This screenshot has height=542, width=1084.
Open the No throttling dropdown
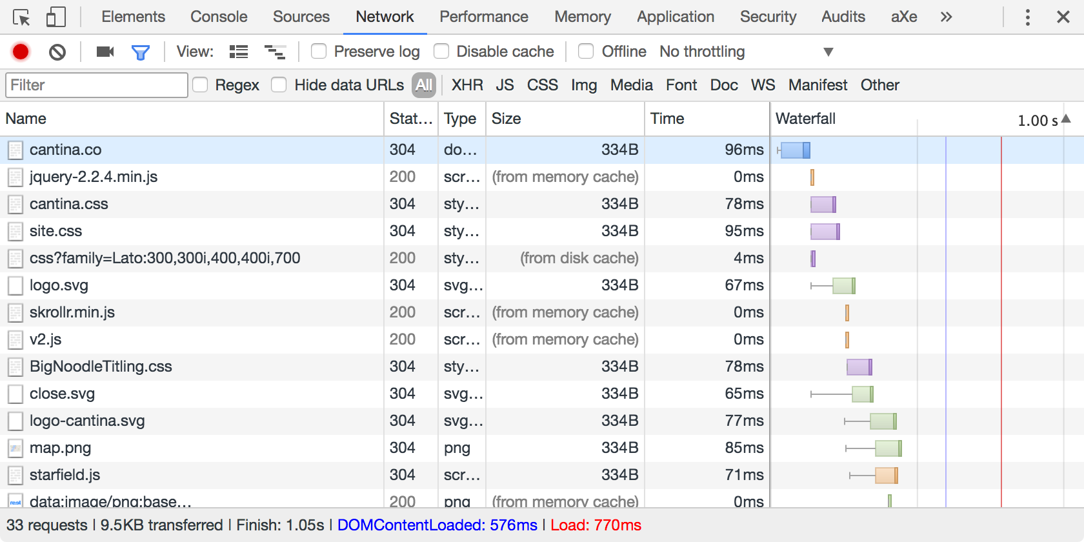pos(746,52)
